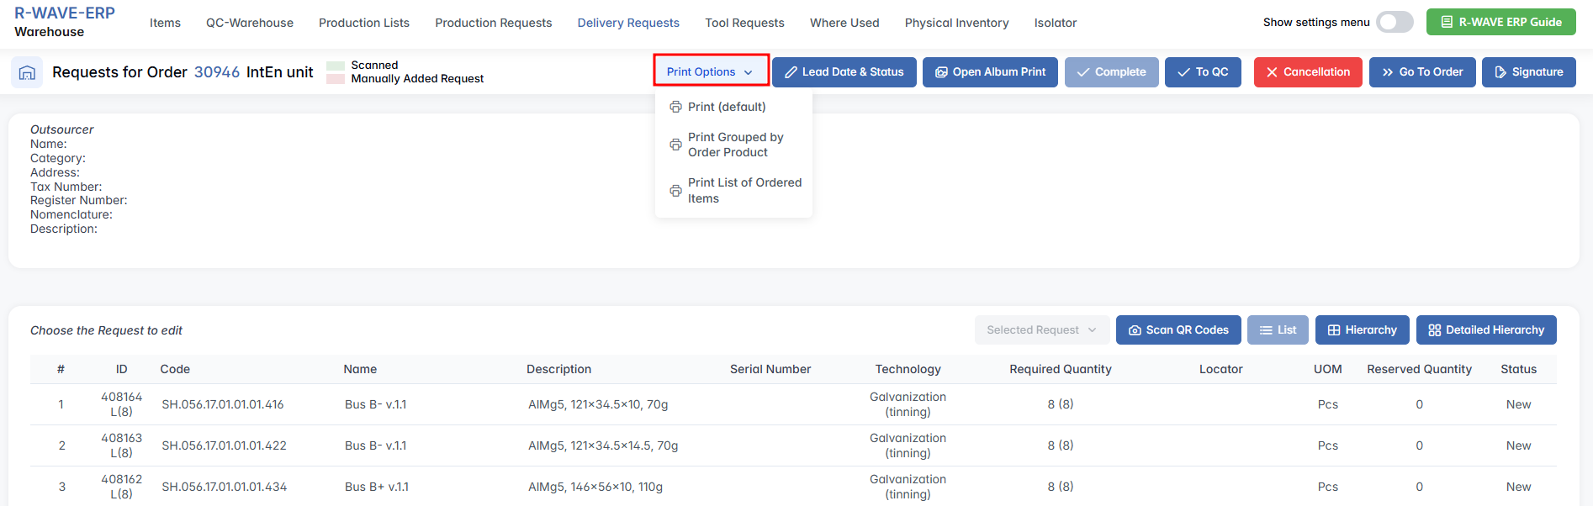Switch to Detailed Hierarchy view
The height and width of the screenshot is (506, 1593).
pyautogui.click(x=1485, y=330)
